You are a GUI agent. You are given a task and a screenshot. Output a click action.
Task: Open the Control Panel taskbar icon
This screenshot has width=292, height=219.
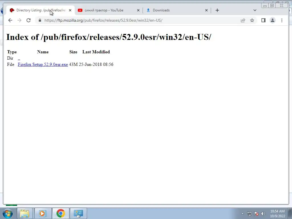pyautogui.click(x=78, y=213)
